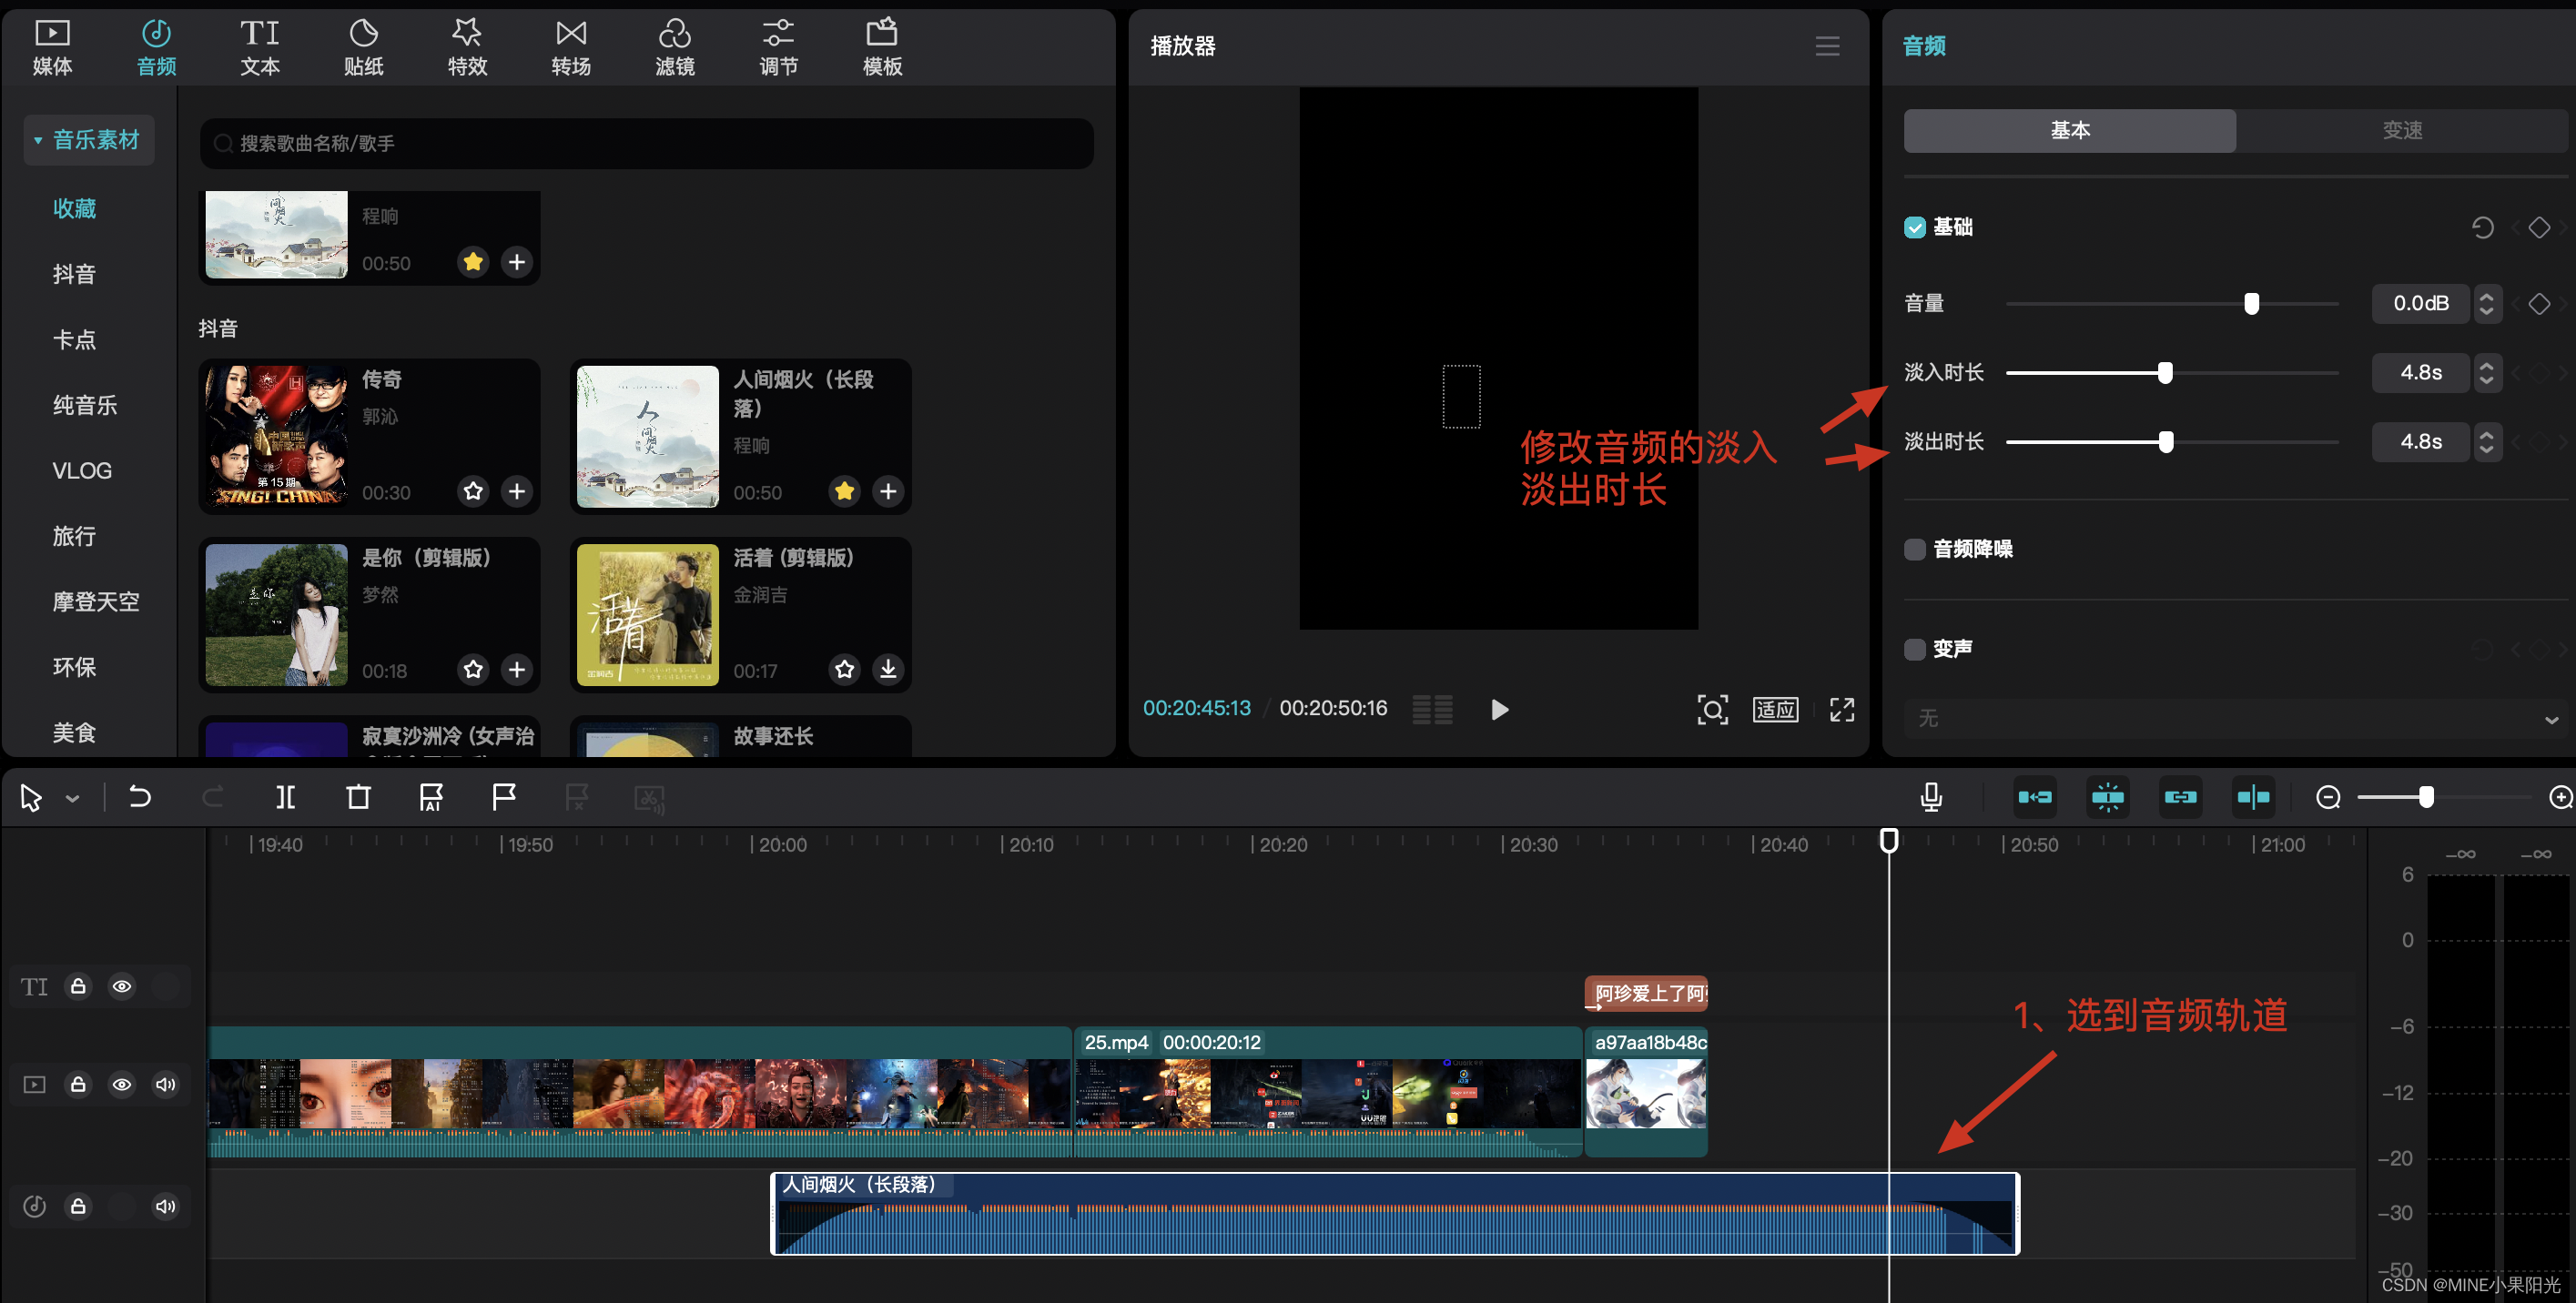Open the selection tool dropdown arrow
The image size is (2576, 1303).
72,798
